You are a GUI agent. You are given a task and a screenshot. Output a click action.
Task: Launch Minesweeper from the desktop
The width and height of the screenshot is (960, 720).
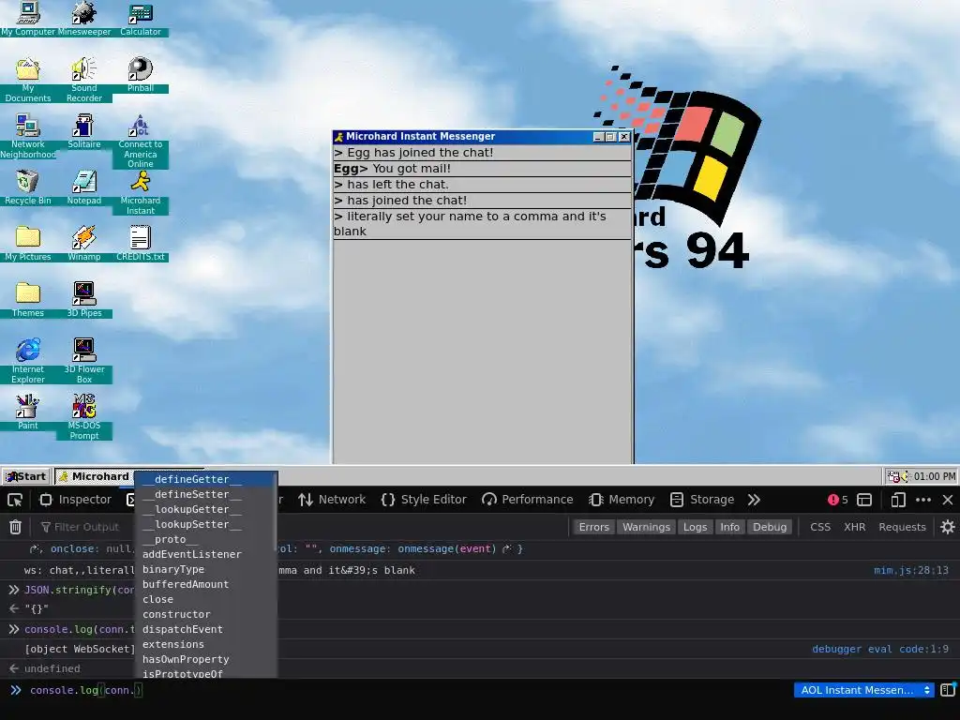83,19
